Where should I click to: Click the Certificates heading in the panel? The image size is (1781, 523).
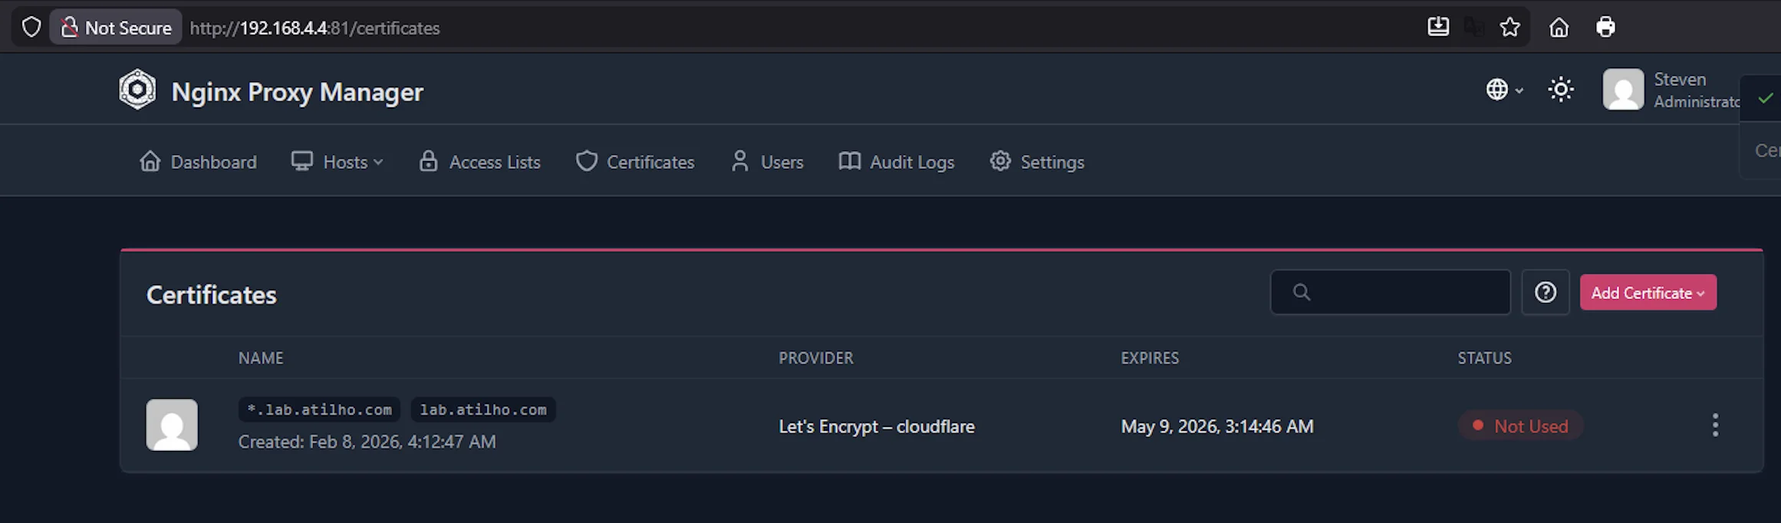[x=211, y=294]
